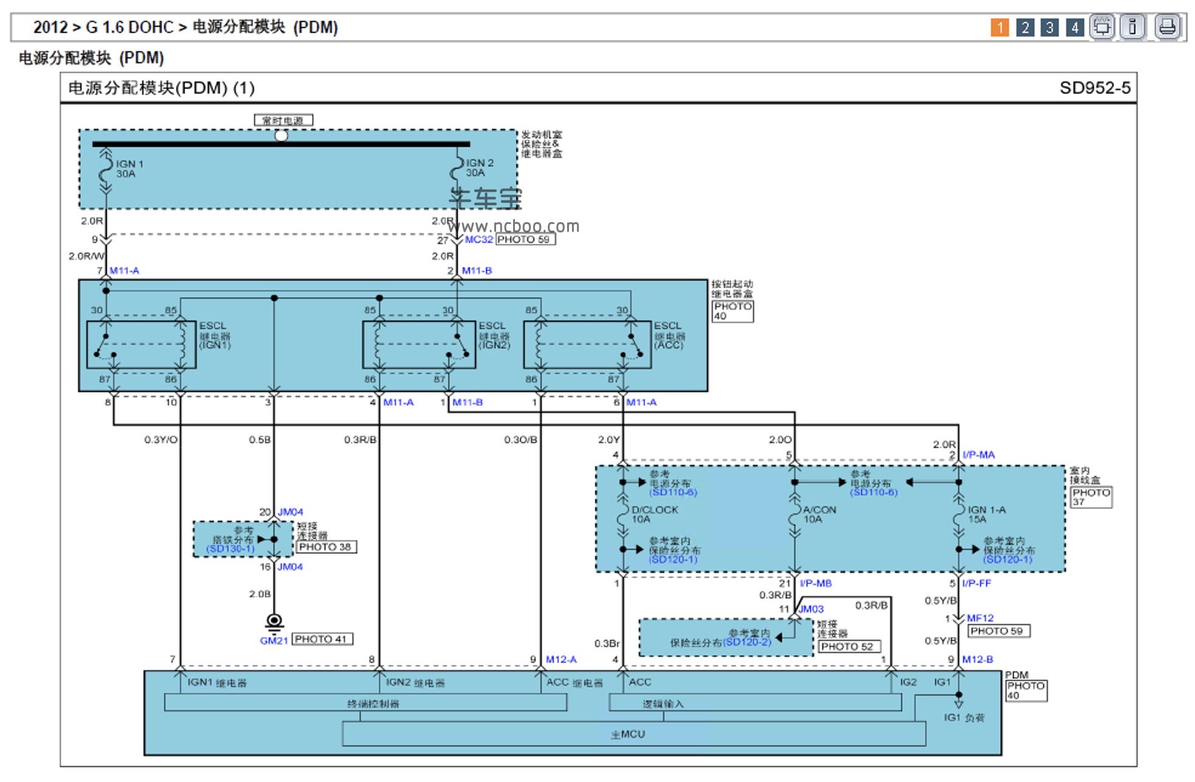
Task: Open the I/P-FF connector link
Action: coord(976,583)
